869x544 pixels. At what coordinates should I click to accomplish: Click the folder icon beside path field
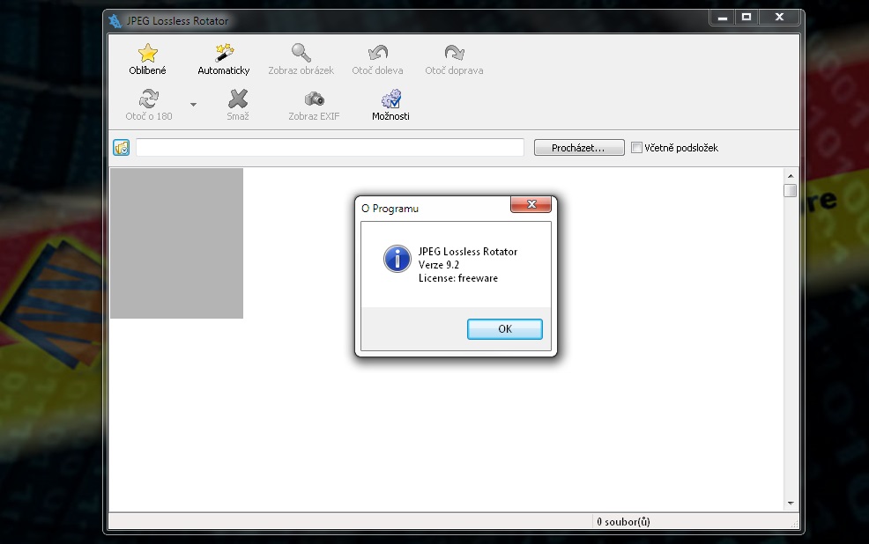122,148
